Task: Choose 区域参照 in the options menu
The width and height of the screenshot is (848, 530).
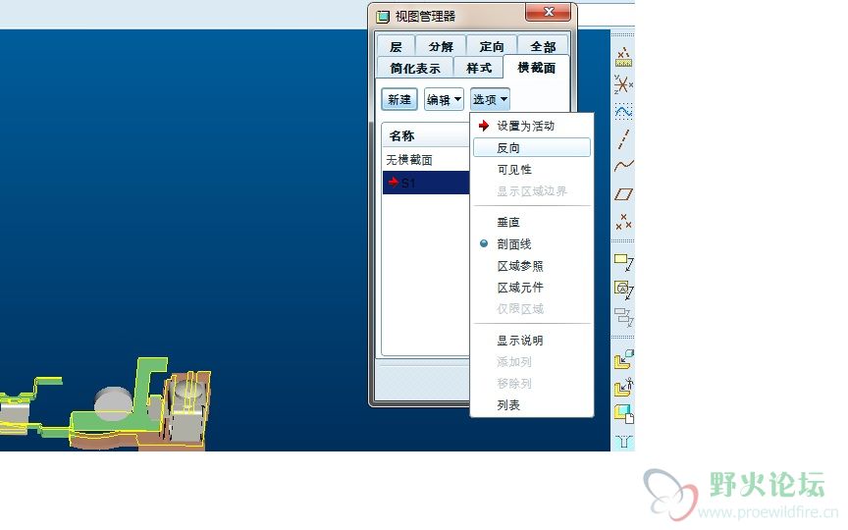Action: click(x=532, y=266)
